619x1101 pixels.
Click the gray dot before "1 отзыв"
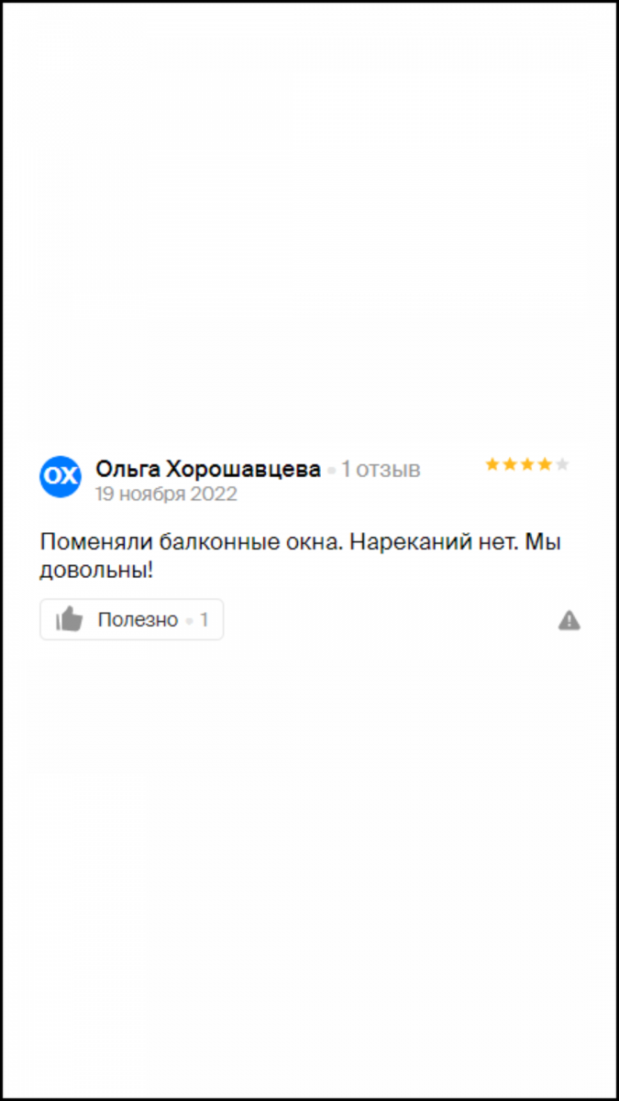pyautogui.click(x=331, y=472)
